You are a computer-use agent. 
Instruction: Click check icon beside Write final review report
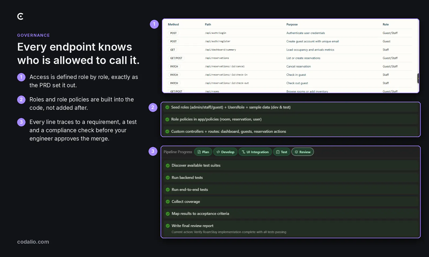pyautogui.click(x=168, y=226)
